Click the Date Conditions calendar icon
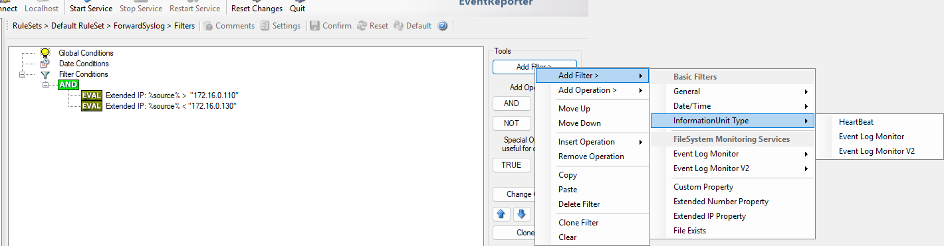Screen dimensions: 944x246 (45, 64)
